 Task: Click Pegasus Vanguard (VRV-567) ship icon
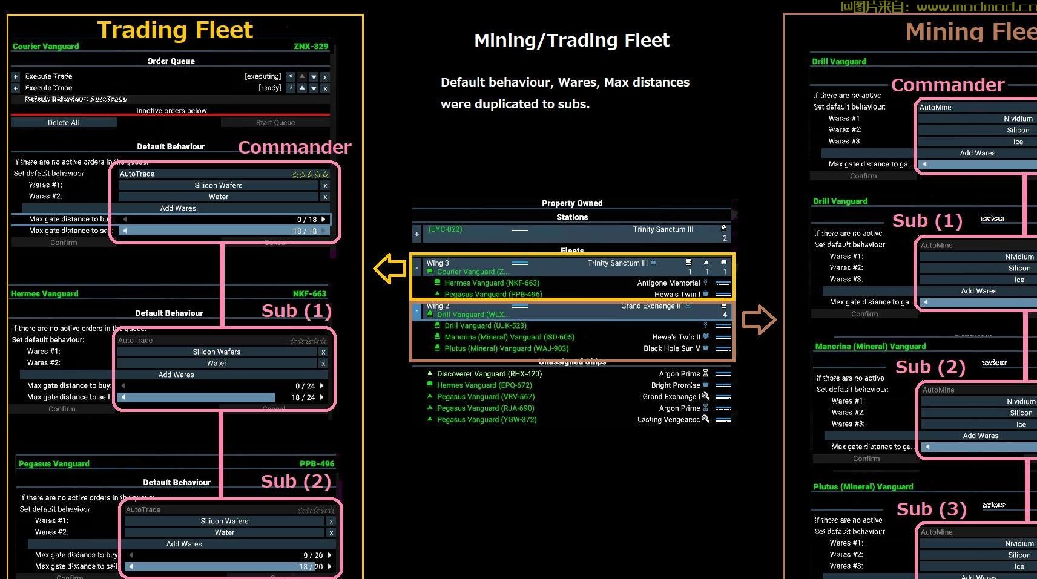coord(430,397)
